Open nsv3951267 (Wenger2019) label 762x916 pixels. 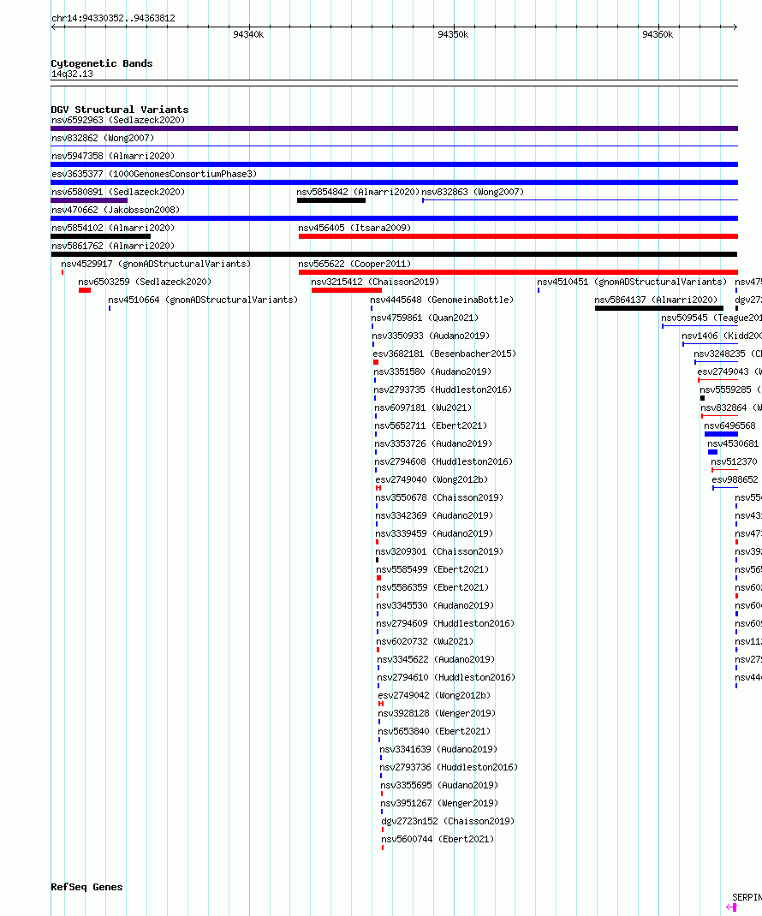(x=439, y=804)
